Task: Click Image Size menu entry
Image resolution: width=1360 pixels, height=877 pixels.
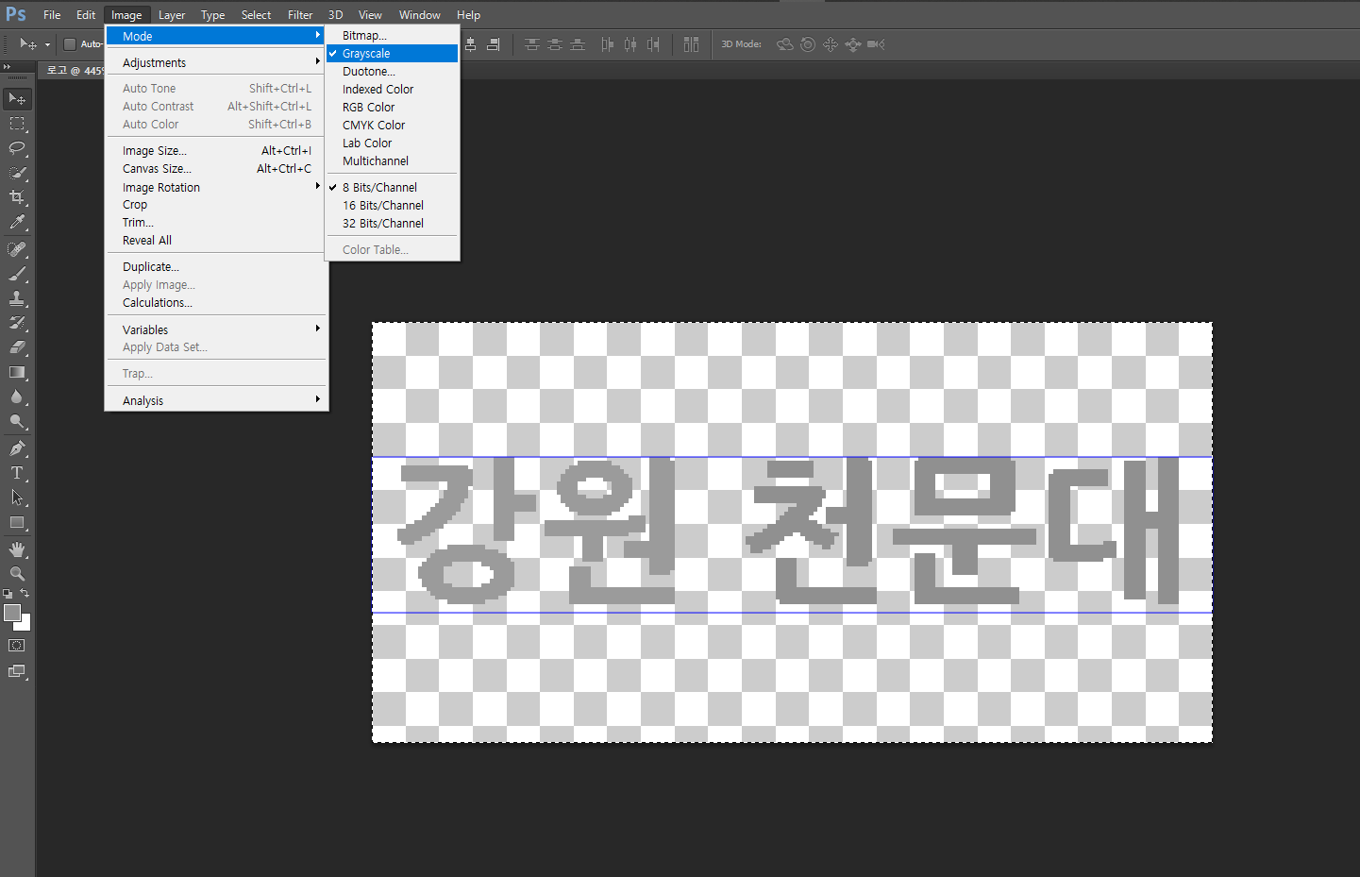Action: (215, 151)
